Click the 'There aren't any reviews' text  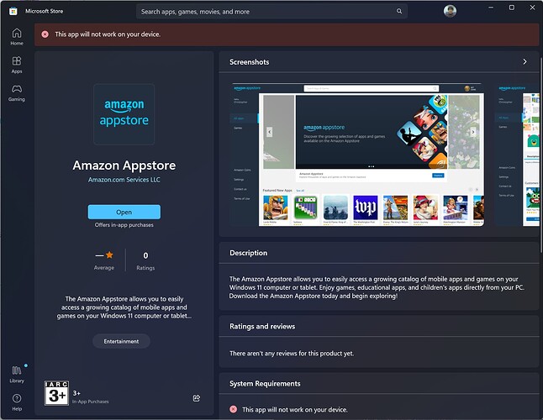(x=292, y=354)
